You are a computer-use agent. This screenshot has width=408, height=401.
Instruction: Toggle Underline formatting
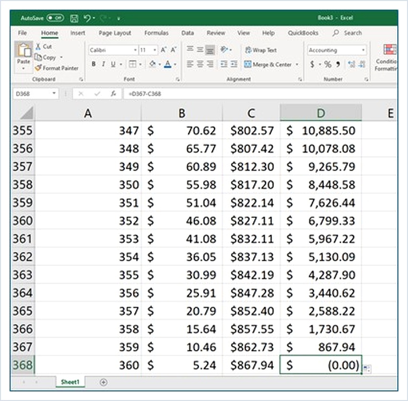click(113, 64)
